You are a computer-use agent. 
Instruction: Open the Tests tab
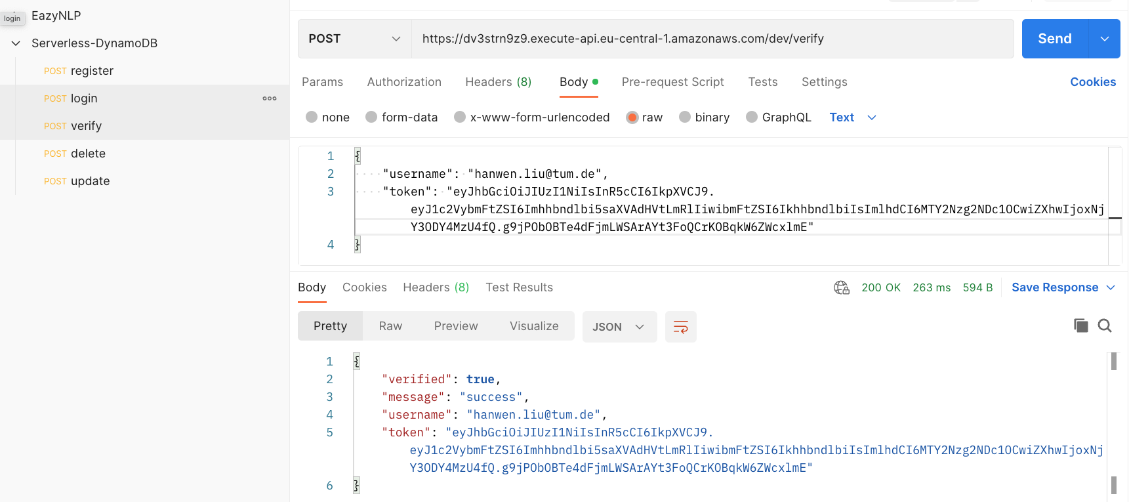pyautogui.click(x=763, y=82)
